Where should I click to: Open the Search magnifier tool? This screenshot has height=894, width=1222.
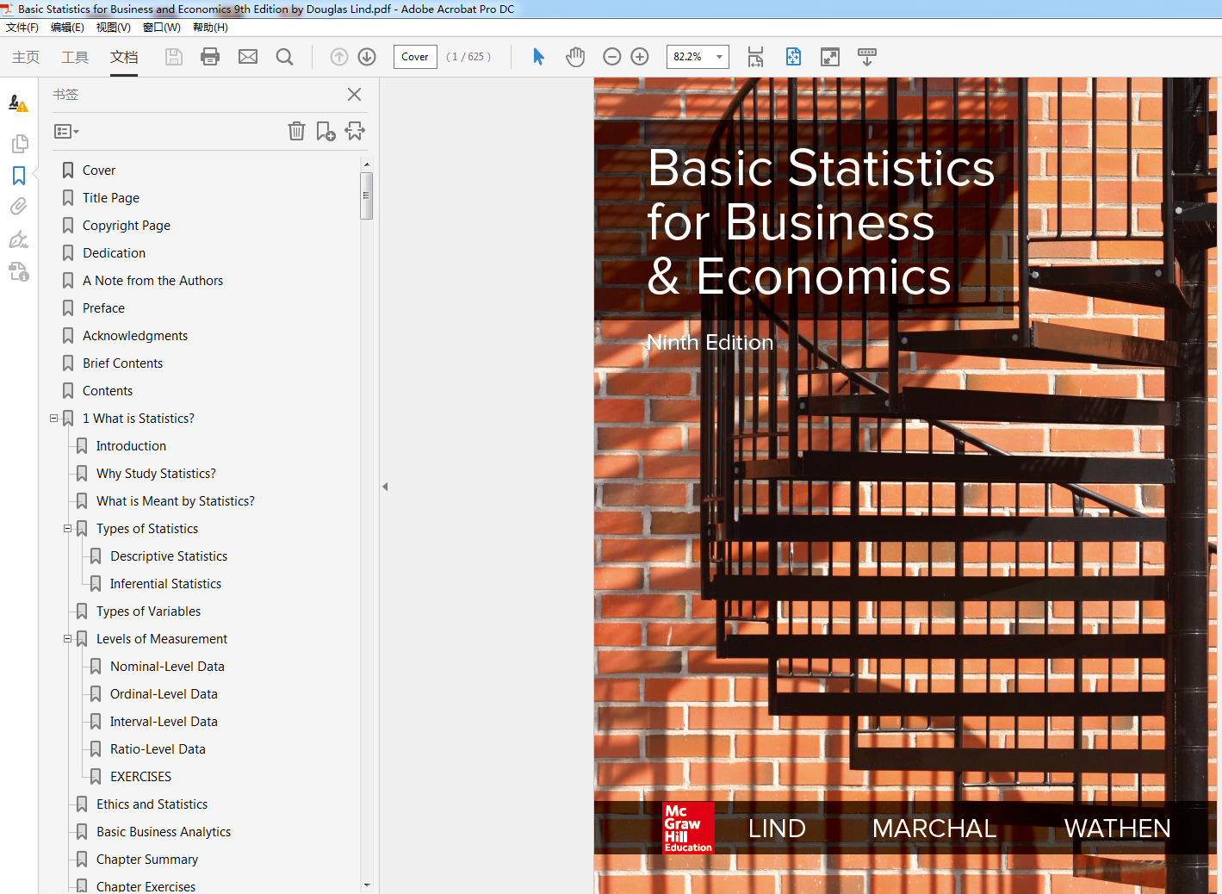click(284, 57)
